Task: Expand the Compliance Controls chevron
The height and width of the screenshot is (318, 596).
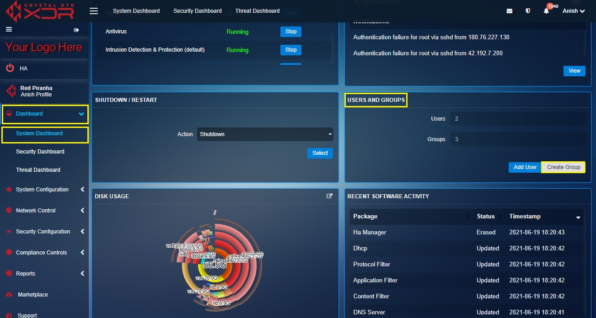Action: [82, 253]
